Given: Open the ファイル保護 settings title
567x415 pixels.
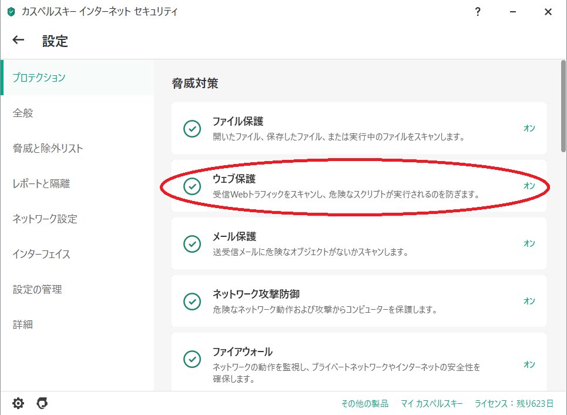Looking at the screenshot, I should tap(237, 121).
